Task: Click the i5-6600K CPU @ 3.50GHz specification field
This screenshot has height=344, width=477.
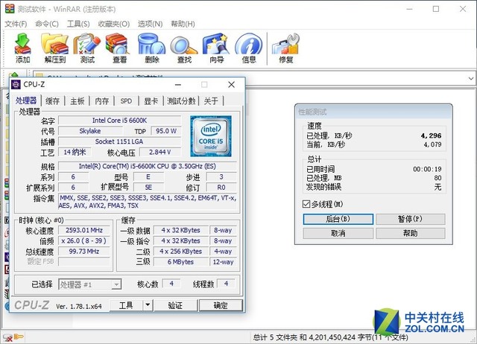Action: tap(148, 166)
